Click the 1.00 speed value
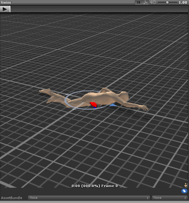Screen dimensions: 189x203 183,2
